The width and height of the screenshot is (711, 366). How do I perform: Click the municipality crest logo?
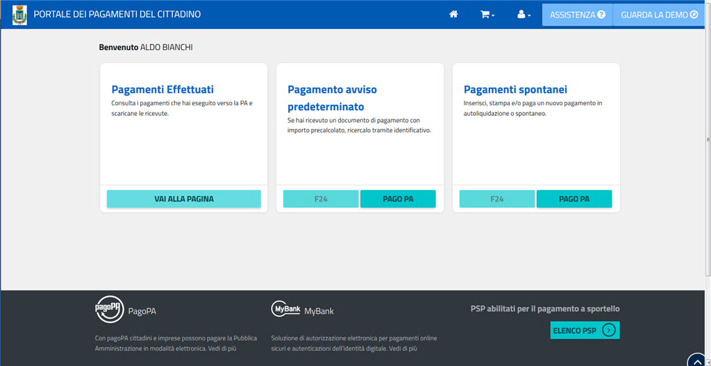[x=19, y=15]
